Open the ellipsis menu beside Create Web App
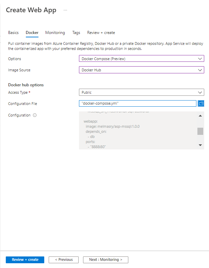The width and height of the screenshot is (209, 268). [65, 10]
